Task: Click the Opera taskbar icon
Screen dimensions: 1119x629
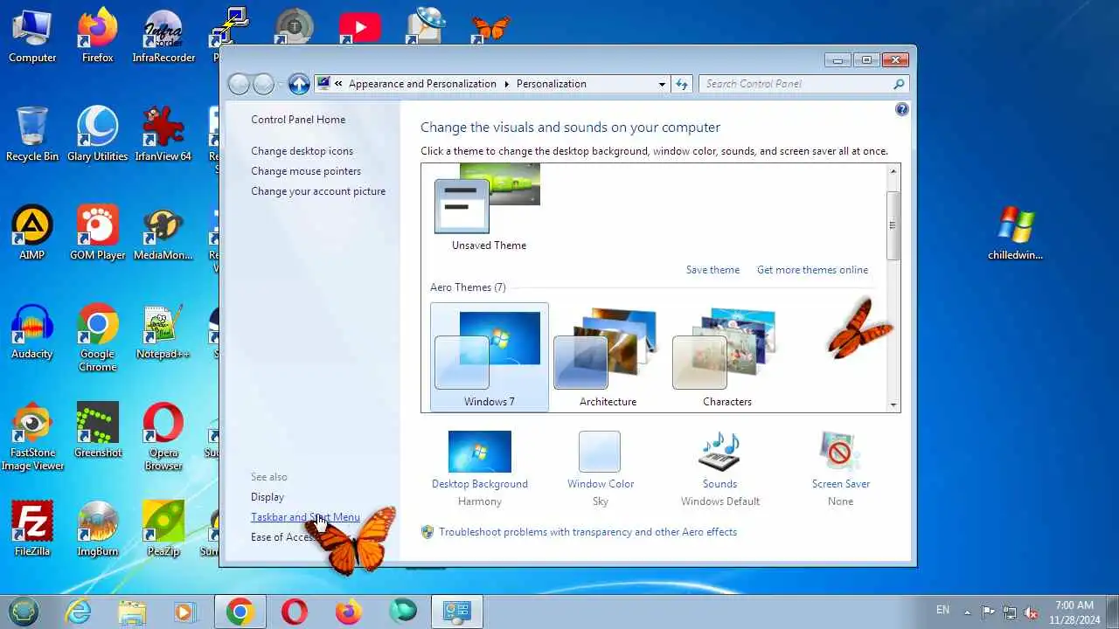Action: click(x=295, y=612)
